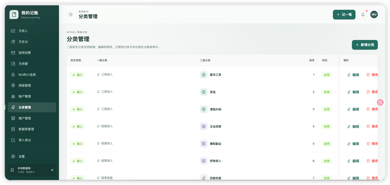The image size is (390, 185).
Task: Click 停用 in the 主业经营 row
Action: point(372,127)
